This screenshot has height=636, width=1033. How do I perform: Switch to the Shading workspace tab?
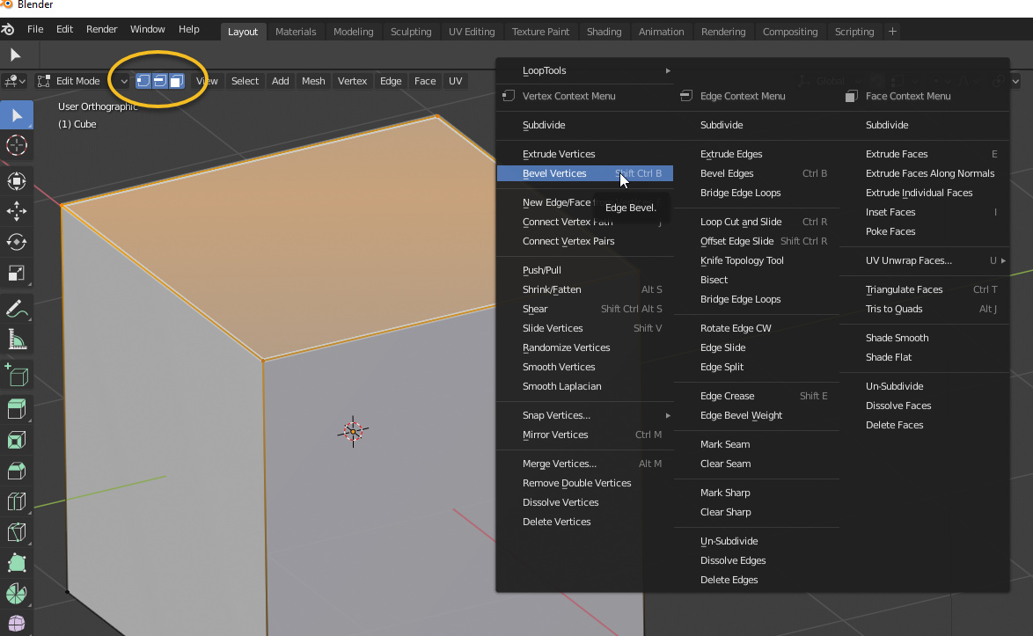coord(604,31)
